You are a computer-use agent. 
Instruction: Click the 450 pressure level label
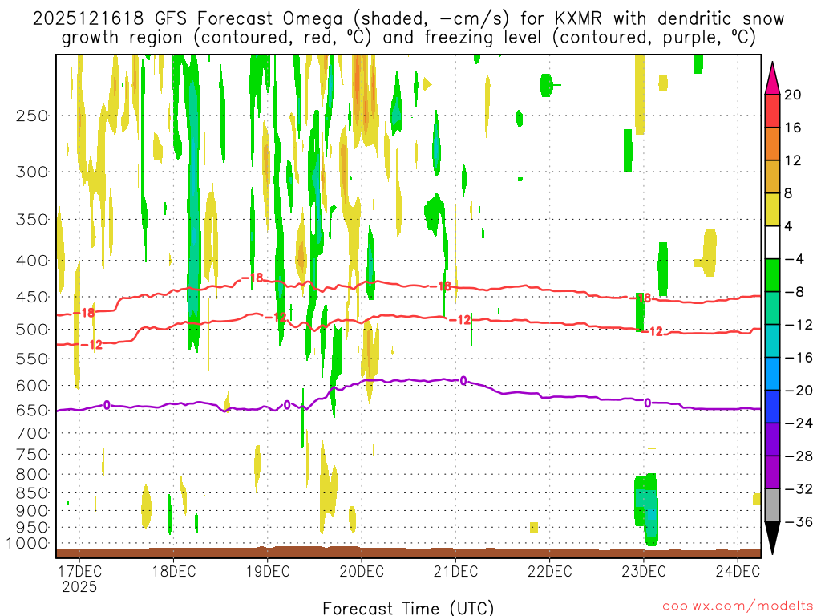tap(32, 297)
